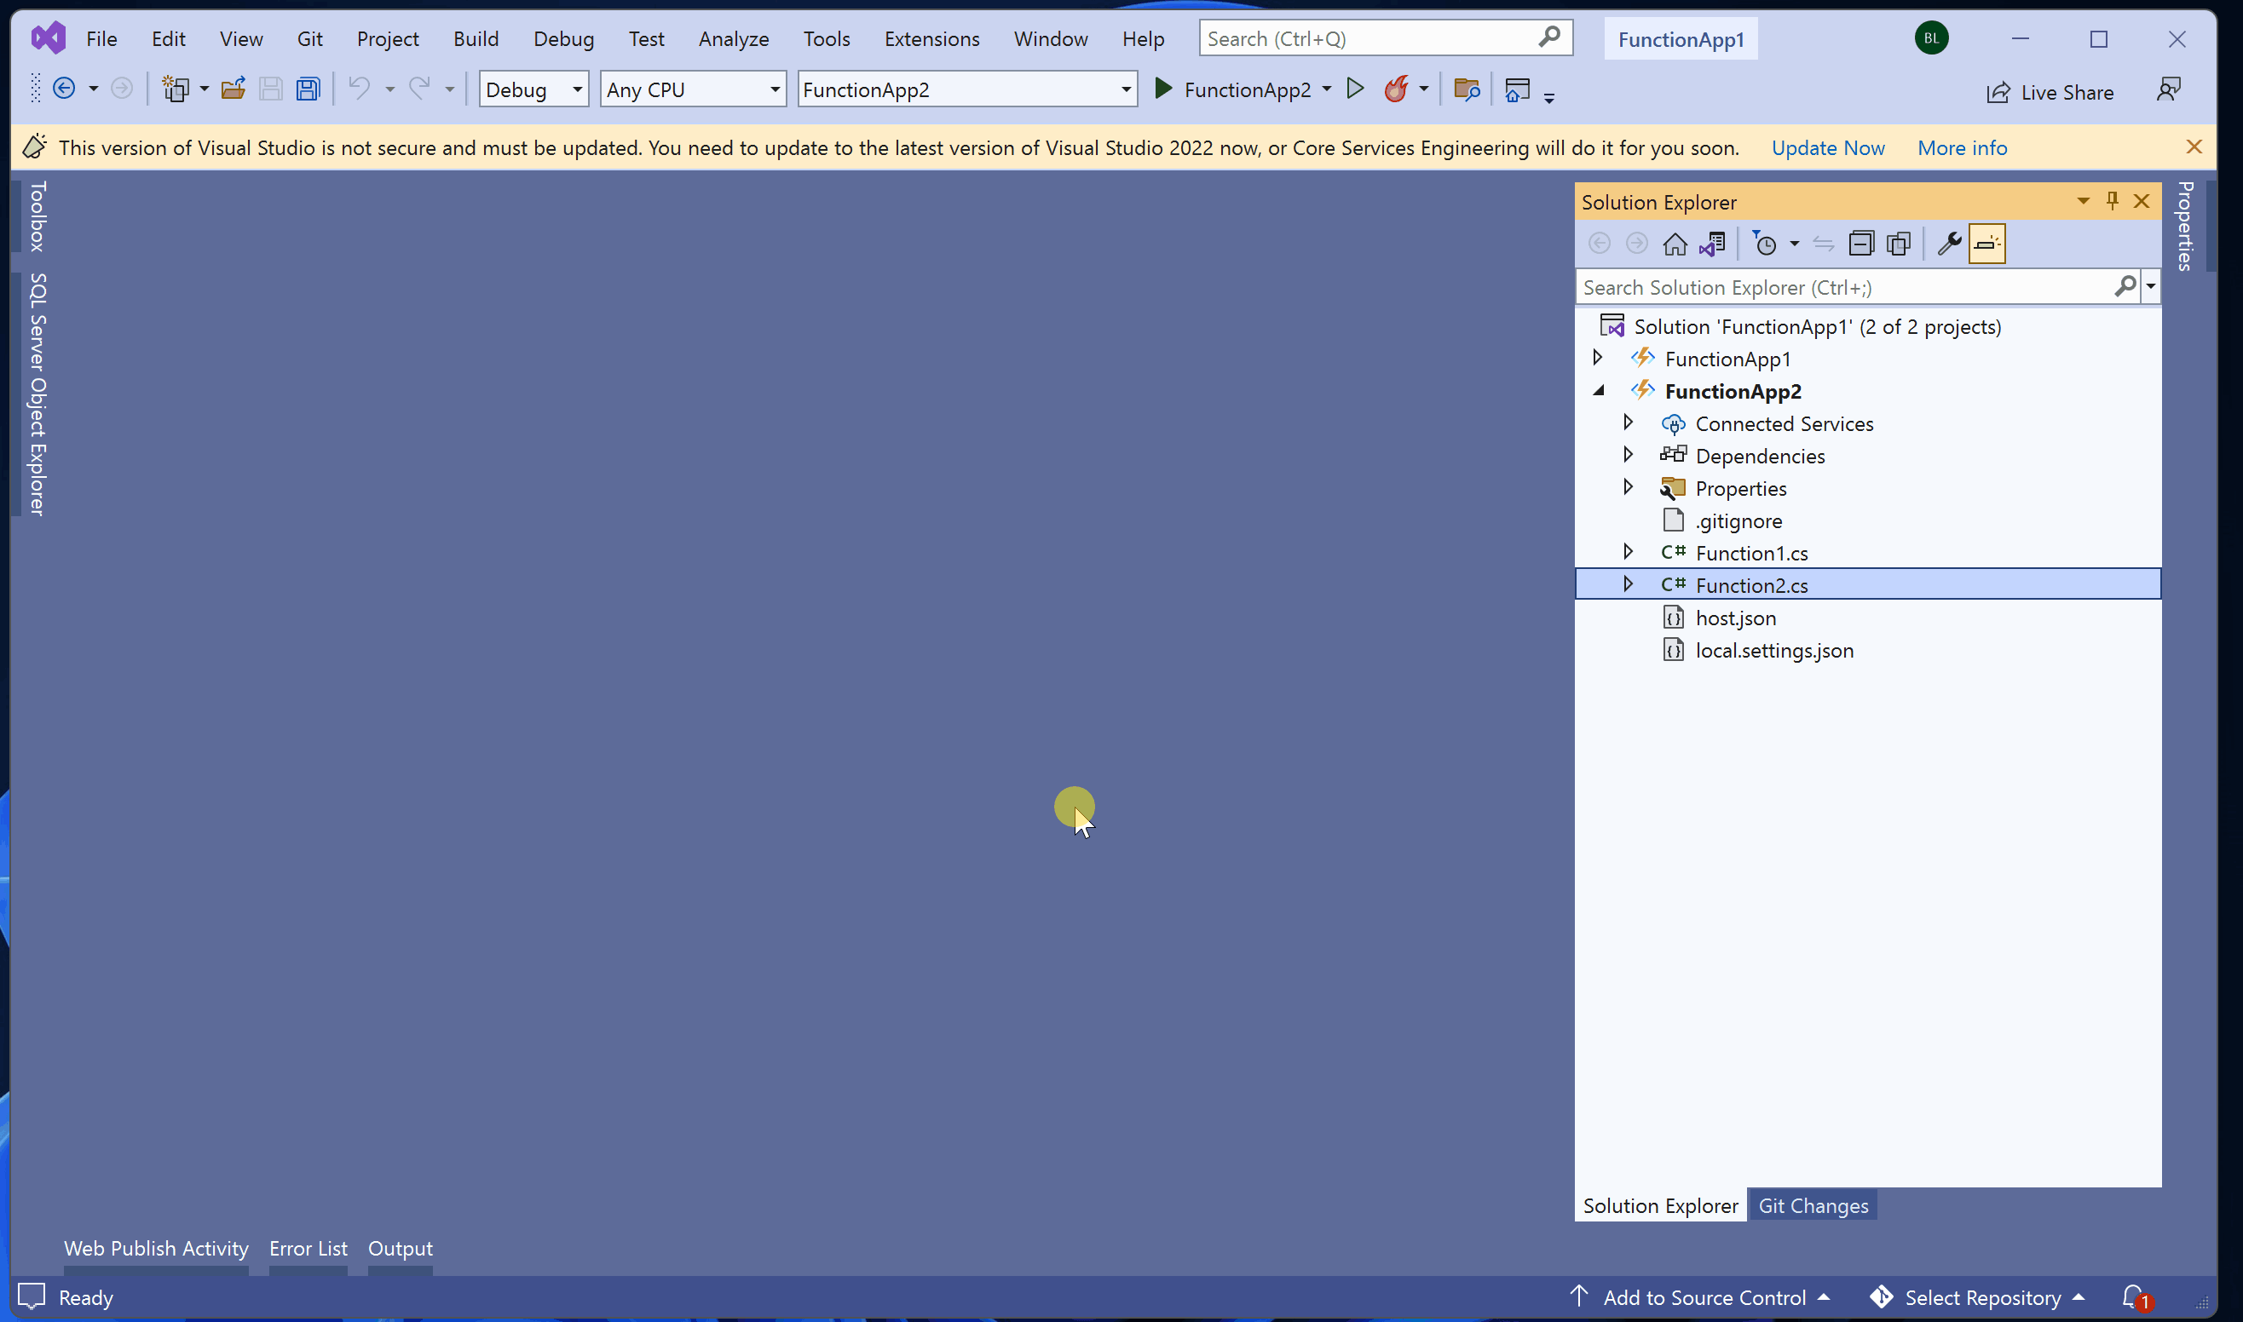Open Properties via the wrench icon
The width and height of the screenshot is (2243, 1322).
[x=1949, y=244]
